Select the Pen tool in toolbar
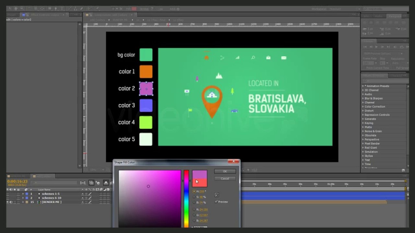This screenshot has height=233, width=415. 56,9
